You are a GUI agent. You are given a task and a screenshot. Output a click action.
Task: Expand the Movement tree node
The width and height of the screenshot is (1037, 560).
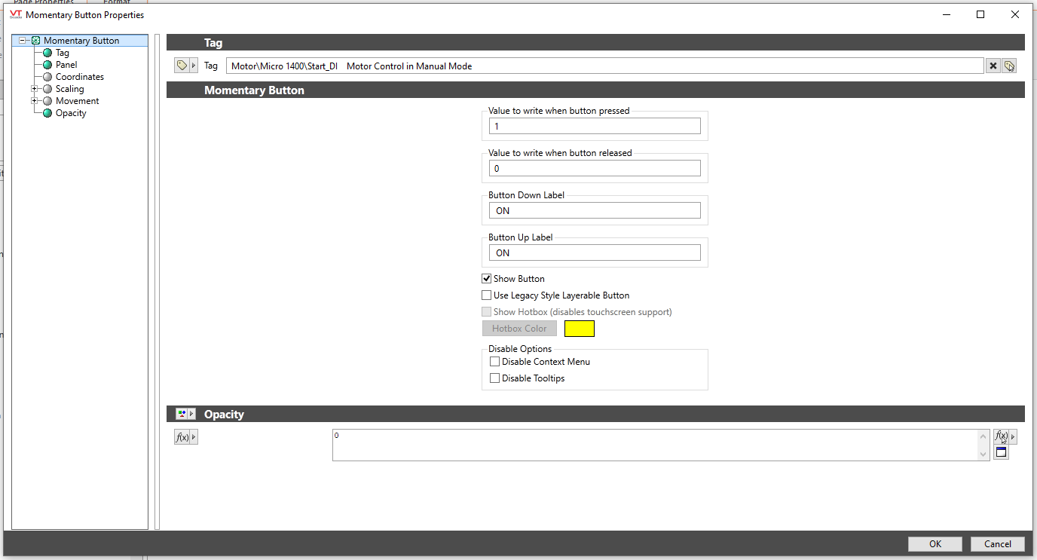click(34, 101)
